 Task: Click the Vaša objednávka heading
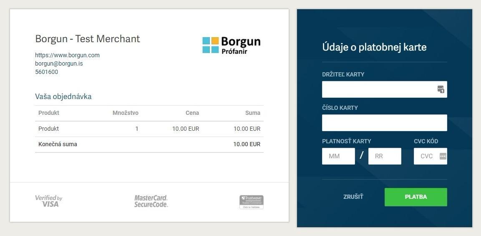coord(63,96)
